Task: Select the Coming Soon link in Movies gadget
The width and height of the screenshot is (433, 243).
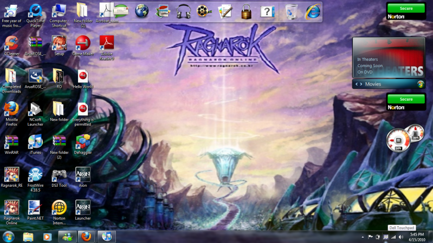Action: click(370, 65)
